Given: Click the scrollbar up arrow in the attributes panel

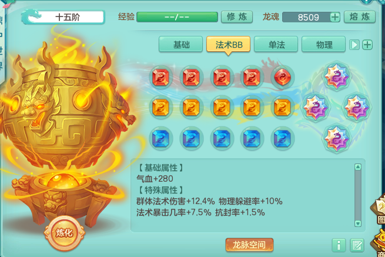Looking at the screenshot, I should 358,167.
